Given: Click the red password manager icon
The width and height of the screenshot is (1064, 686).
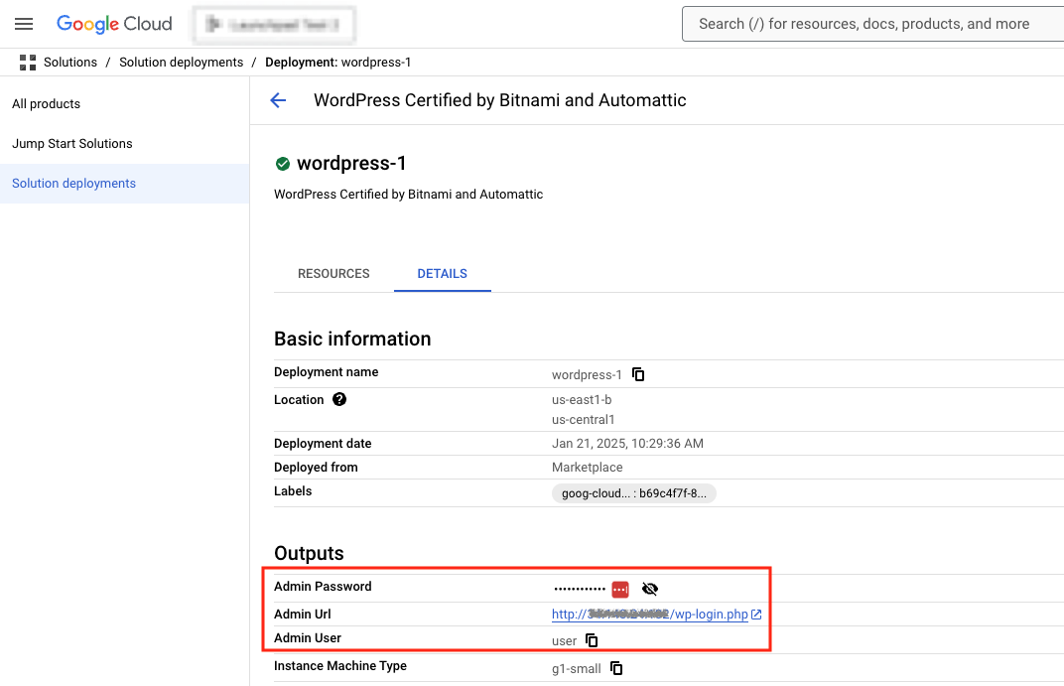Looking at the screenshot, I should coord(620,589).
